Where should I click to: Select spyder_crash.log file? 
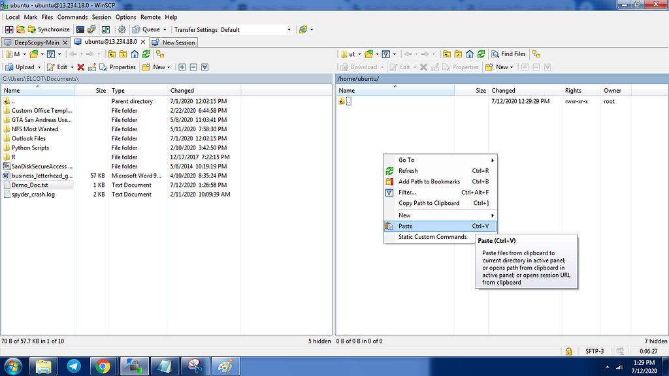[x=33, y=195]
